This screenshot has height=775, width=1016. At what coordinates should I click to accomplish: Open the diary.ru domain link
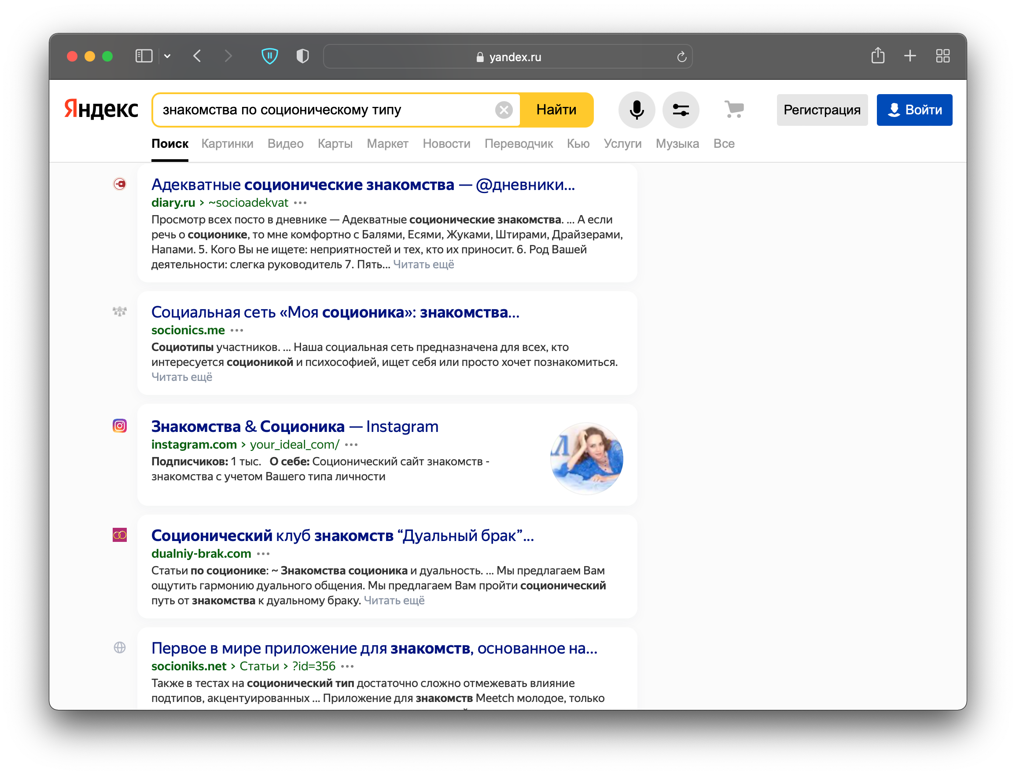(x=173, y=202)
